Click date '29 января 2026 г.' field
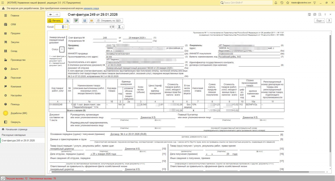Viewport: 335px width, 181px height. click(137, 38)
